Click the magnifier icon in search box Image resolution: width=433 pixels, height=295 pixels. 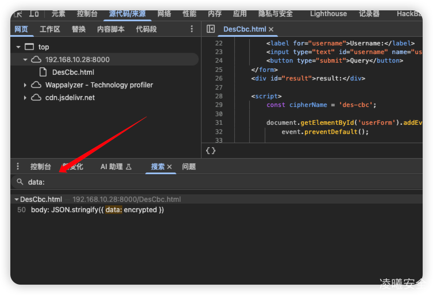20,182
